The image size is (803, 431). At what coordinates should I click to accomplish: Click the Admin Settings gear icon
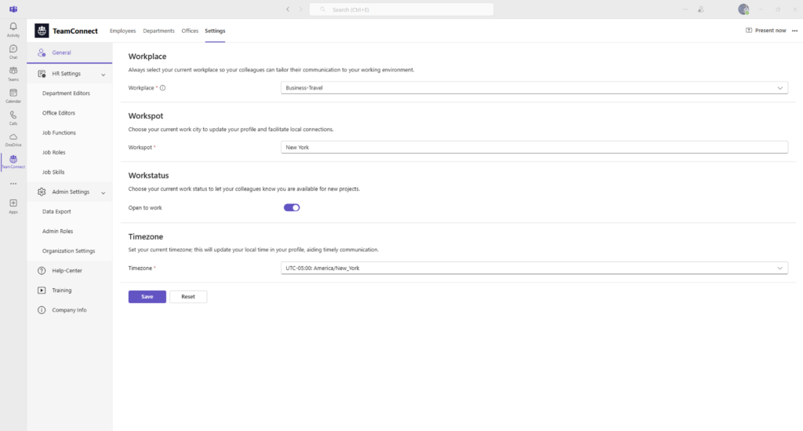[42, 192]
